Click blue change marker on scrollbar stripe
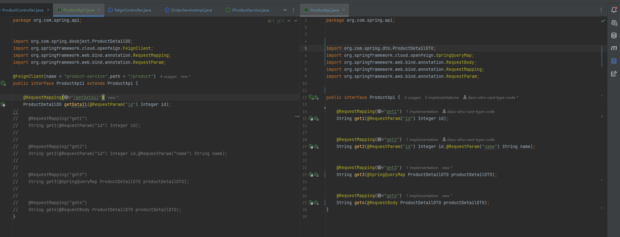Viewport: 620px width, 237px height. coord(602,56)
